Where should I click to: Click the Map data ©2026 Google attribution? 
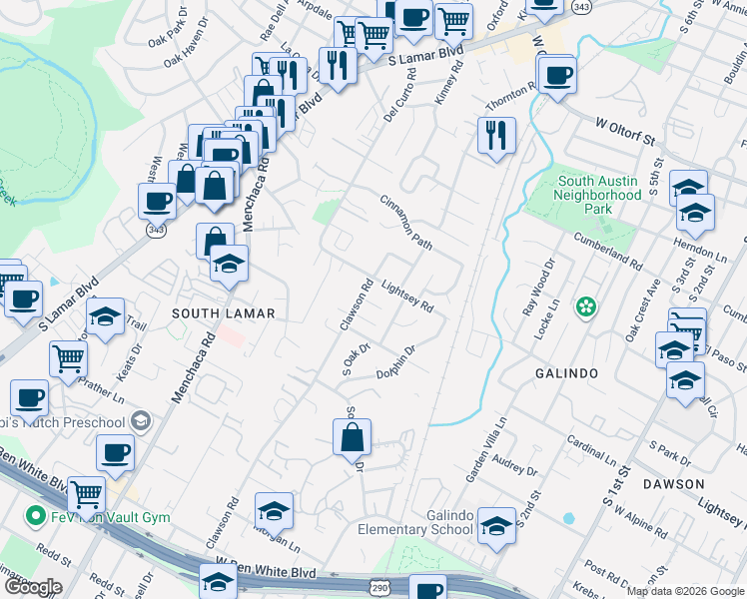click(x=685, y=592)
